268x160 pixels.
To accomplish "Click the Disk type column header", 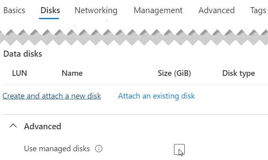I will pos(239,73).
